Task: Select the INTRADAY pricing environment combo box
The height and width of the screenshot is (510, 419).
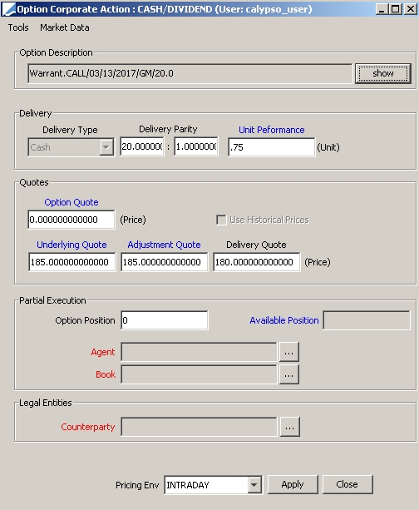Action: [x=213, y=485]
